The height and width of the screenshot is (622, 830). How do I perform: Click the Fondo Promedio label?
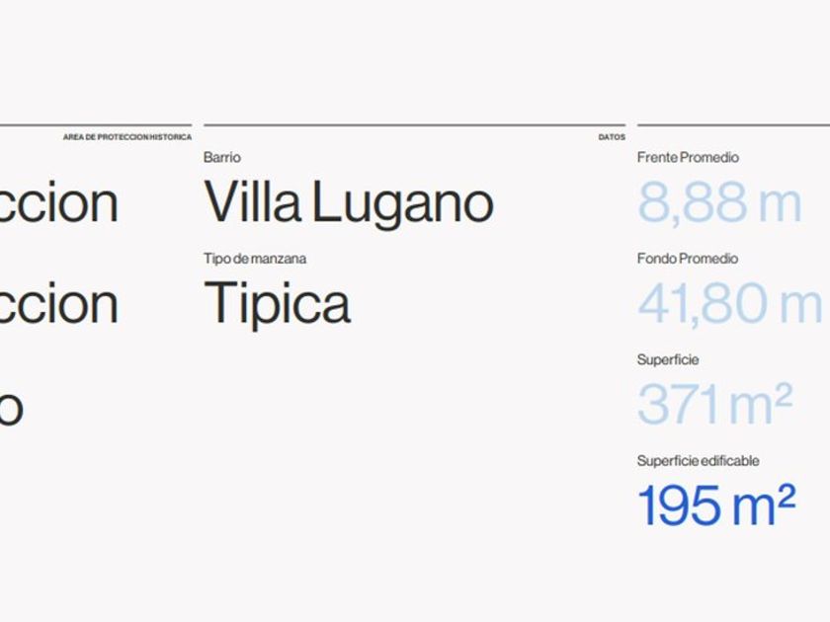tap(687, 259)
